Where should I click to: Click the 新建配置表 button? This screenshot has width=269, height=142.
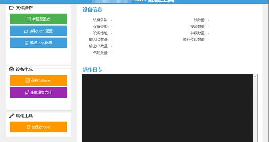tap(38, 19)
